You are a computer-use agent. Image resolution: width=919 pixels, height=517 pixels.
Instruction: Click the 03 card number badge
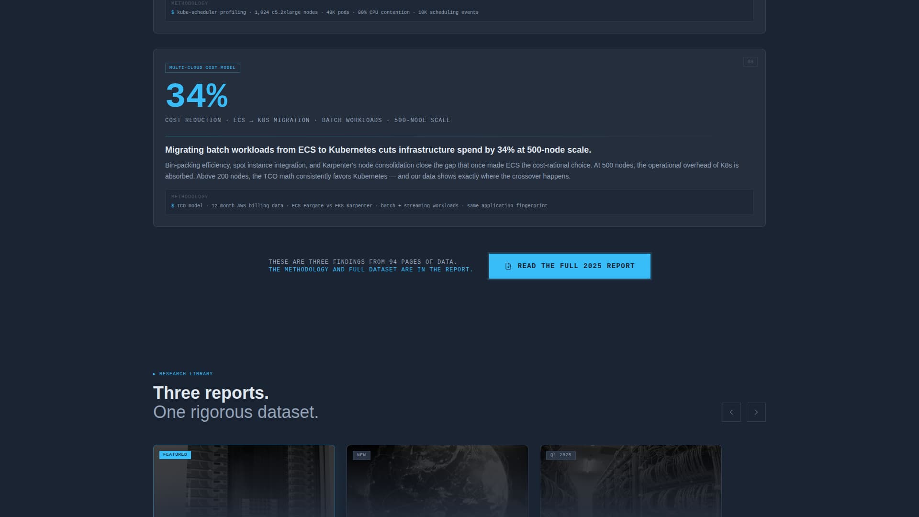[x=751, y=62]
